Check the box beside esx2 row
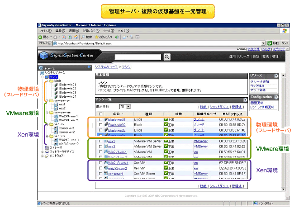The image size is (294, 208). (x=100, y=147)
